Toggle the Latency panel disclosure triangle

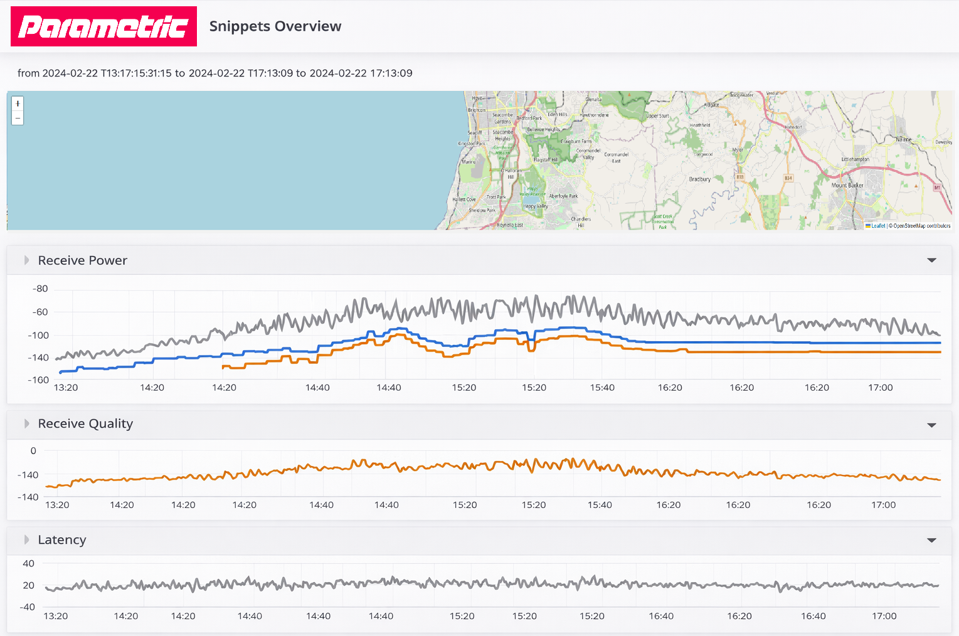coord(26,540)
